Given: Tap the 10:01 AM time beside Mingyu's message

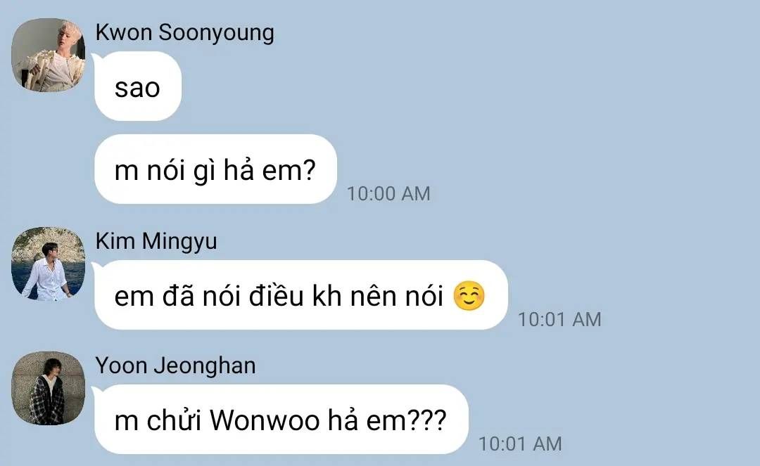Looking at the screenshot, I should [560, 319].
